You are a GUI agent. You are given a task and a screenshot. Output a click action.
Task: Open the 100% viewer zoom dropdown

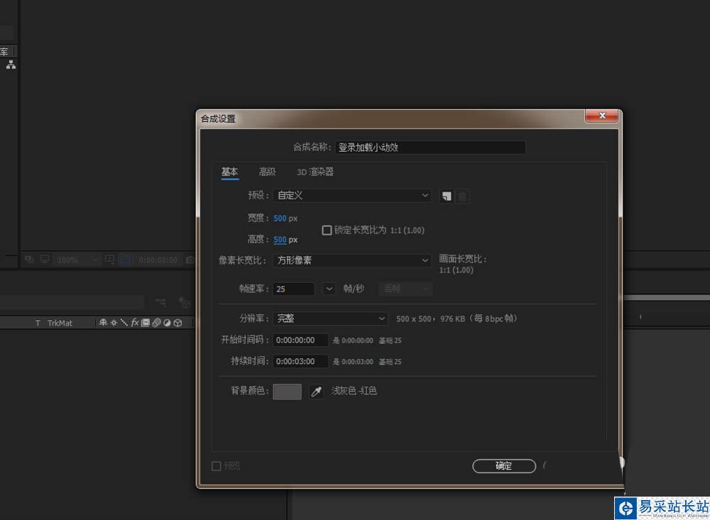coord(76,260)
